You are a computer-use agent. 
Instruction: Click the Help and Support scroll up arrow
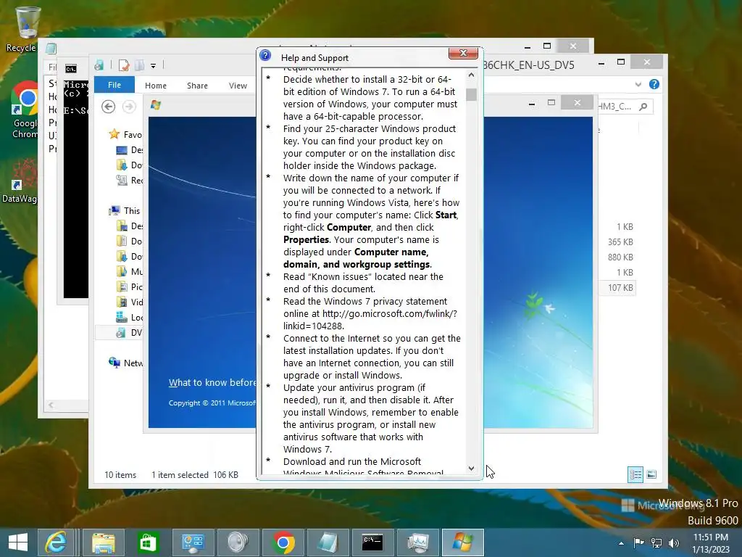coord(471,75)
